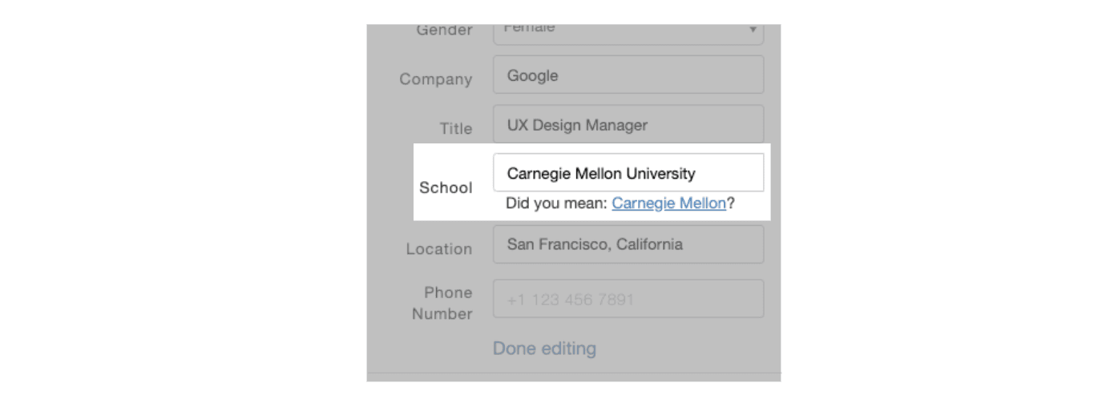Click the Company field label
This screenshot has width=1106, height=399.
click(x=436, y=79)
